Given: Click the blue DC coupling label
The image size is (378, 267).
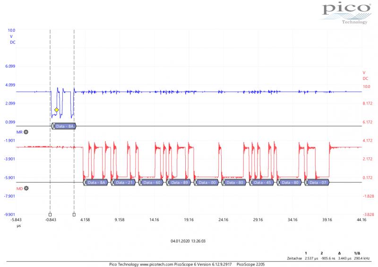Looking at the screenshot, I should coord(13,42).
